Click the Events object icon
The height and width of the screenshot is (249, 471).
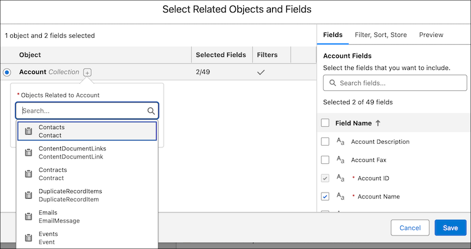click(28, 238)
